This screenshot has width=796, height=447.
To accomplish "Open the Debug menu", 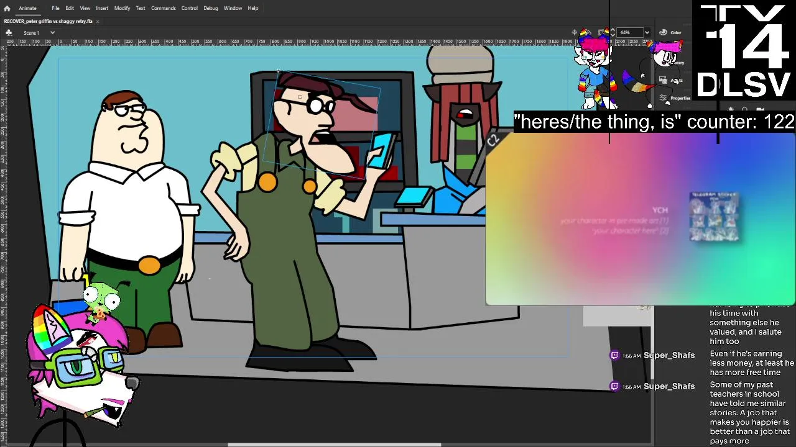I will pyautogui.click(x=211, y=8).
